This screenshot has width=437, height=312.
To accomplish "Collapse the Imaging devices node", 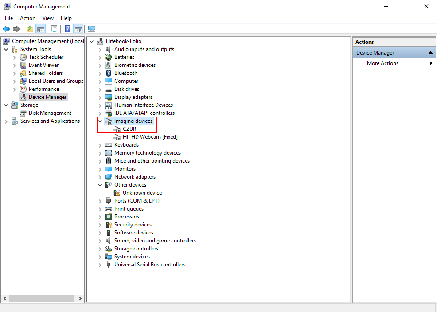I will click(x=100, y=121).
